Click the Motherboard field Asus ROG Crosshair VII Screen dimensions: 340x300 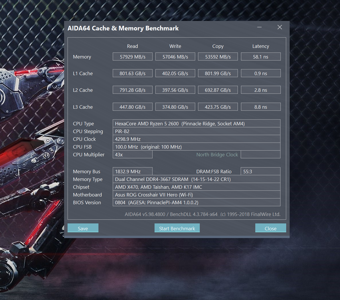pos(196,195)
